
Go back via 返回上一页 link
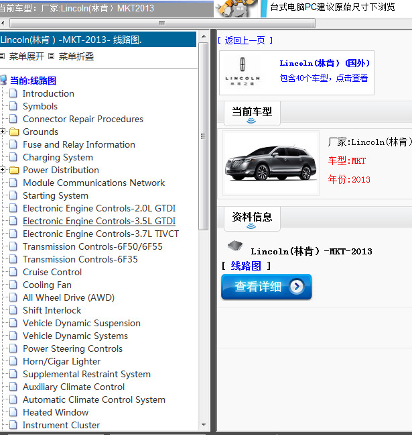click(245, 40)
